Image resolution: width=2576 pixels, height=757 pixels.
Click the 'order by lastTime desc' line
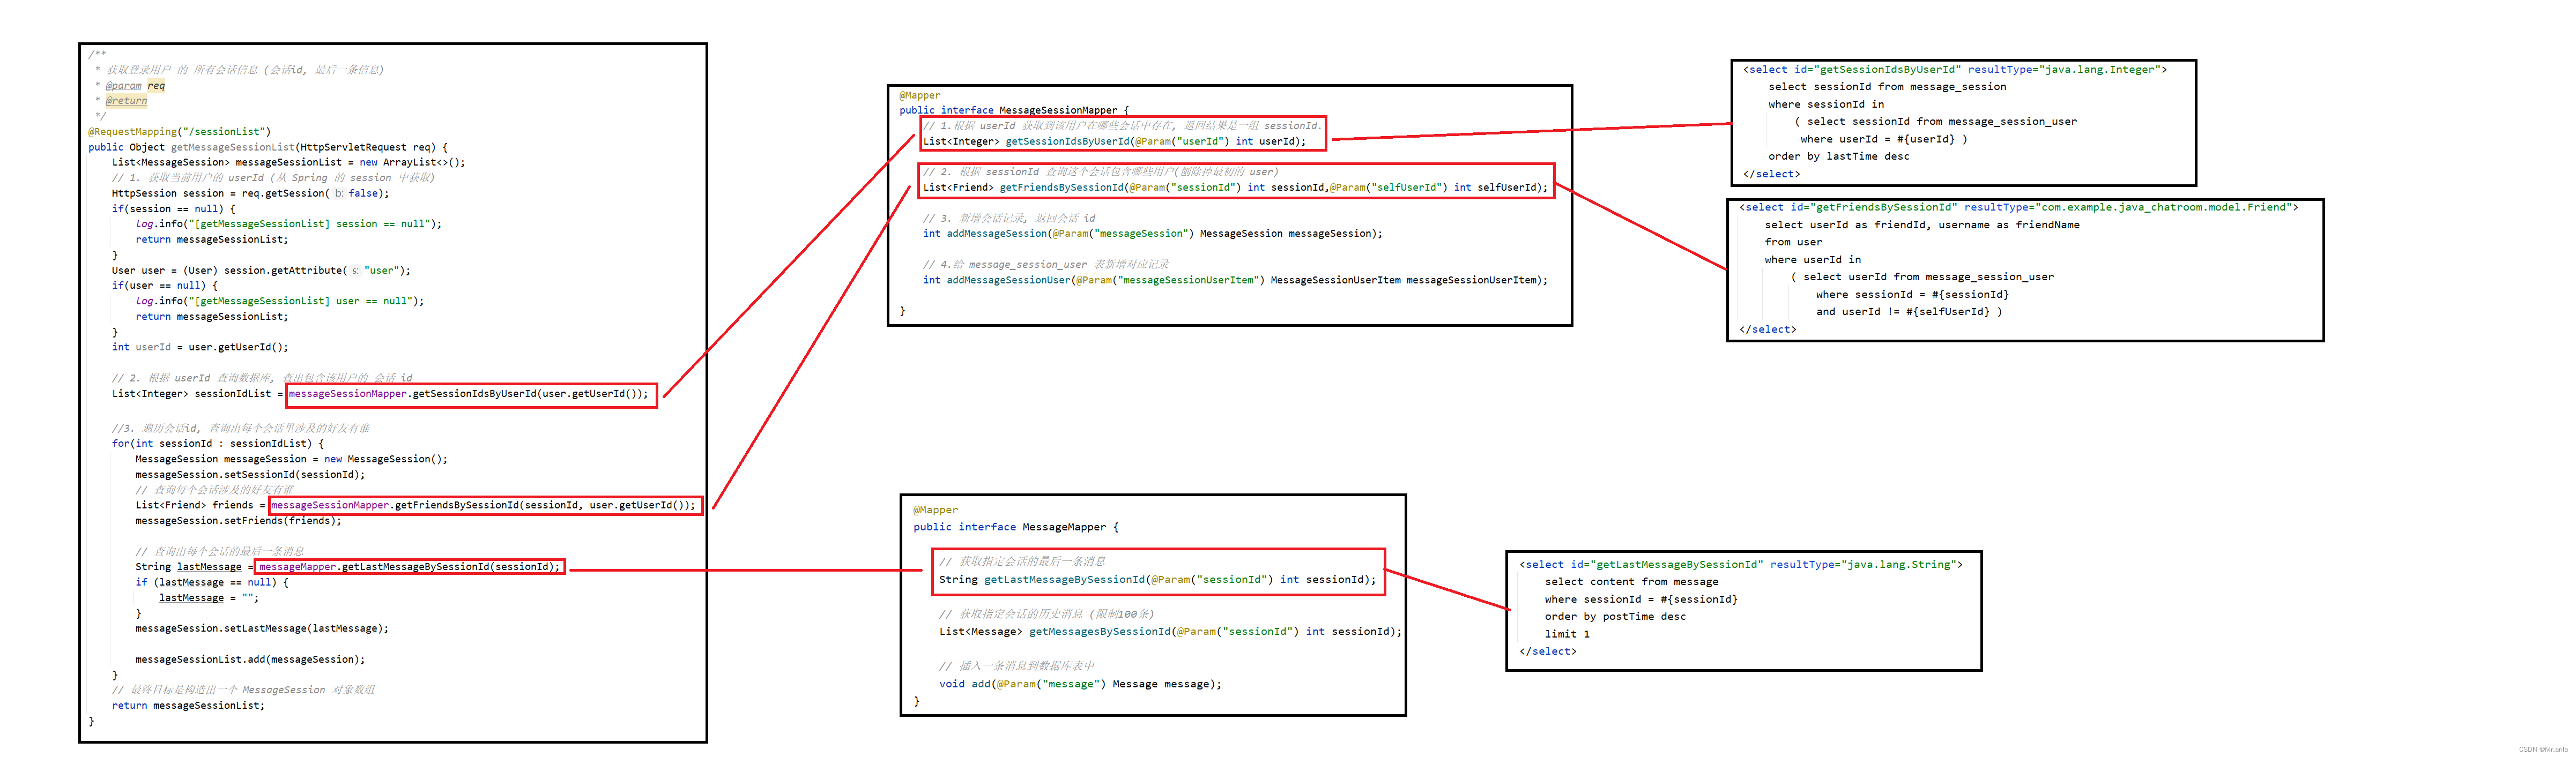(x=1838, y=157)
